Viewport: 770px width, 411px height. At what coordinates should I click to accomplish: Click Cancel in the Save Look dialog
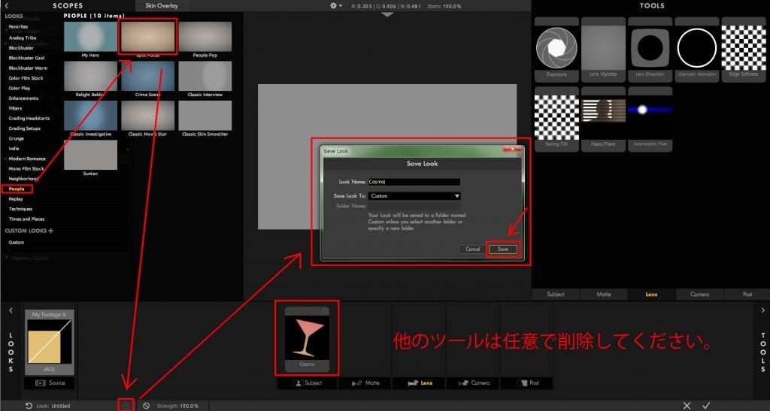click(x=472, y=249)
